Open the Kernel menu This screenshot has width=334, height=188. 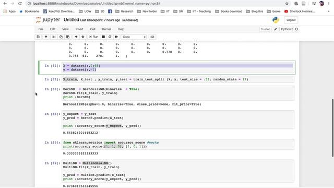[106, 29]
